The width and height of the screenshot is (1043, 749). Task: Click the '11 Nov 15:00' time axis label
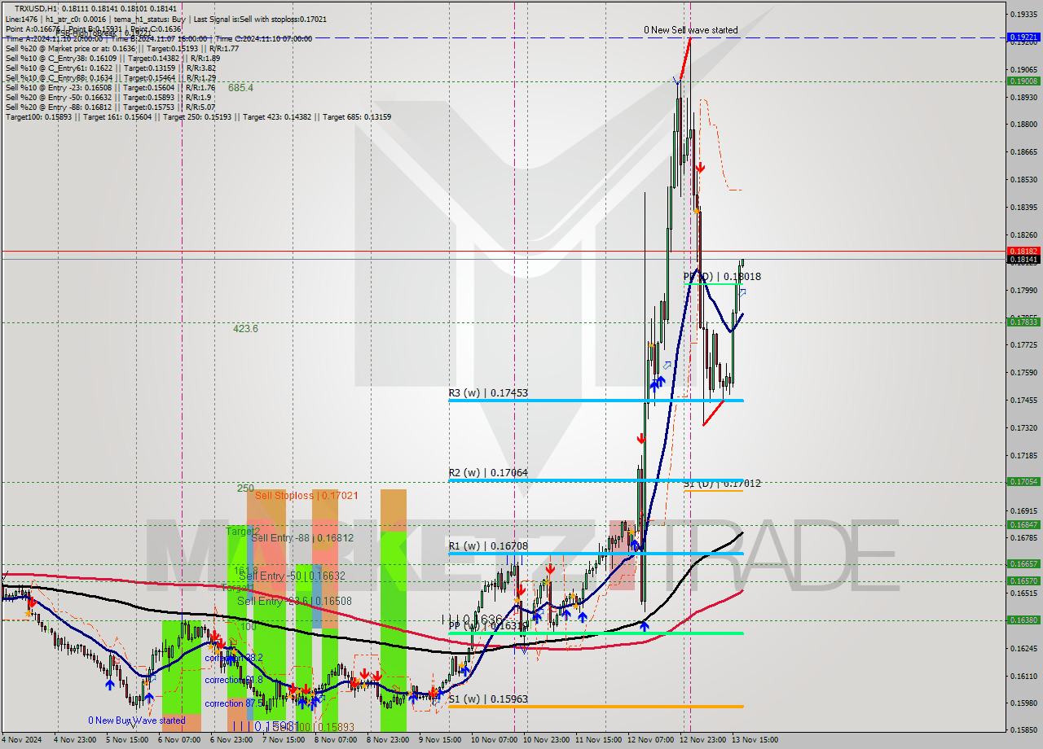599,741
